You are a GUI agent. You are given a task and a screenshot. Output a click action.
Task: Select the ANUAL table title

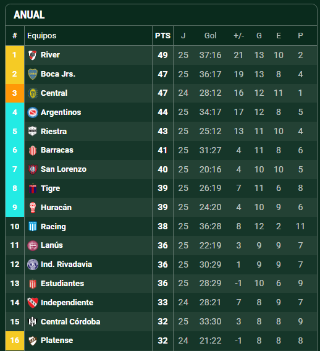(x=29, y=15)
